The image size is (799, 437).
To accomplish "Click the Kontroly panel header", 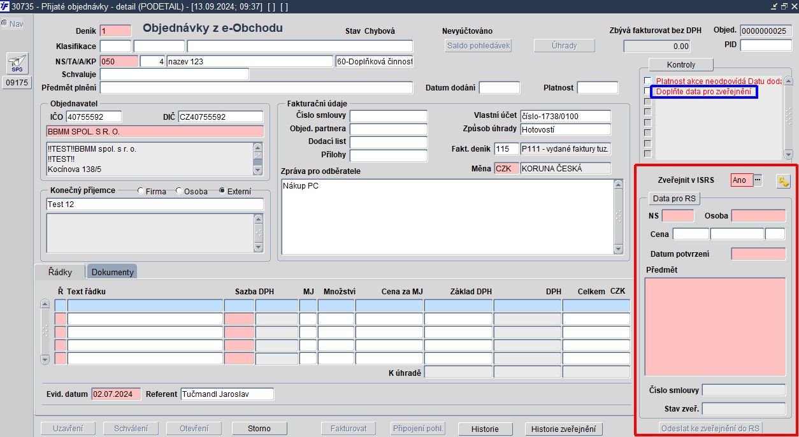I will pyautogui.click(x=680, y=65).
